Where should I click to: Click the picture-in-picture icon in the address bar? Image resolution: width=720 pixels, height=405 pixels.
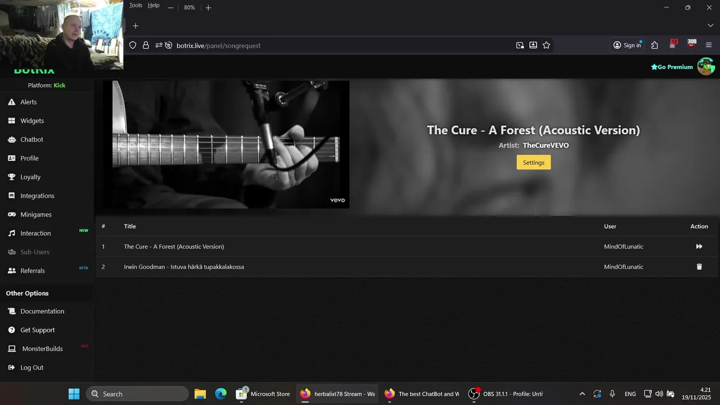point(520,46)
